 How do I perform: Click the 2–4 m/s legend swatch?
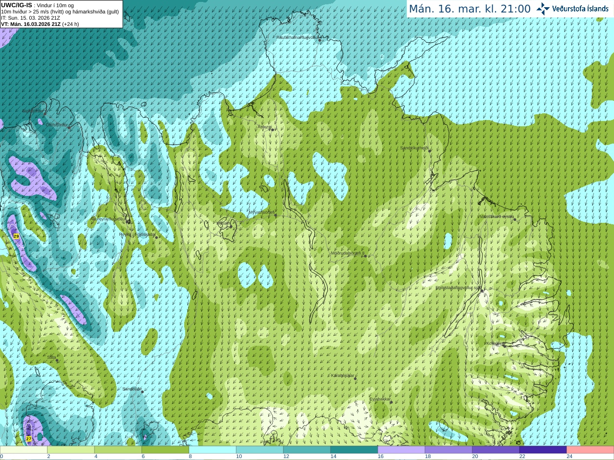tap(71, 450)
